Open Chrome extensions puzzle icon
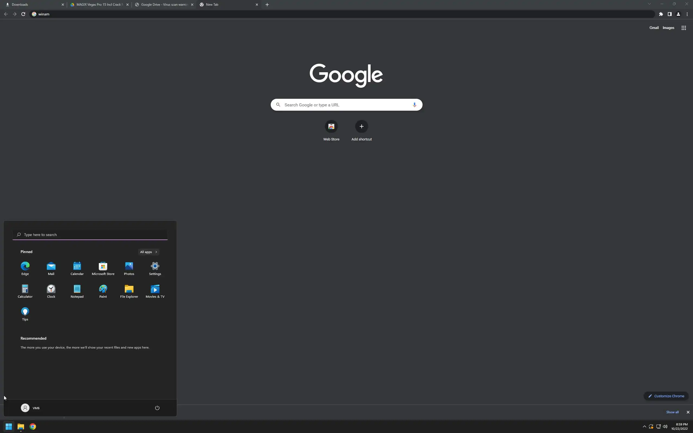693x433 pixels. pyautogui.click(x=661, y=14)
